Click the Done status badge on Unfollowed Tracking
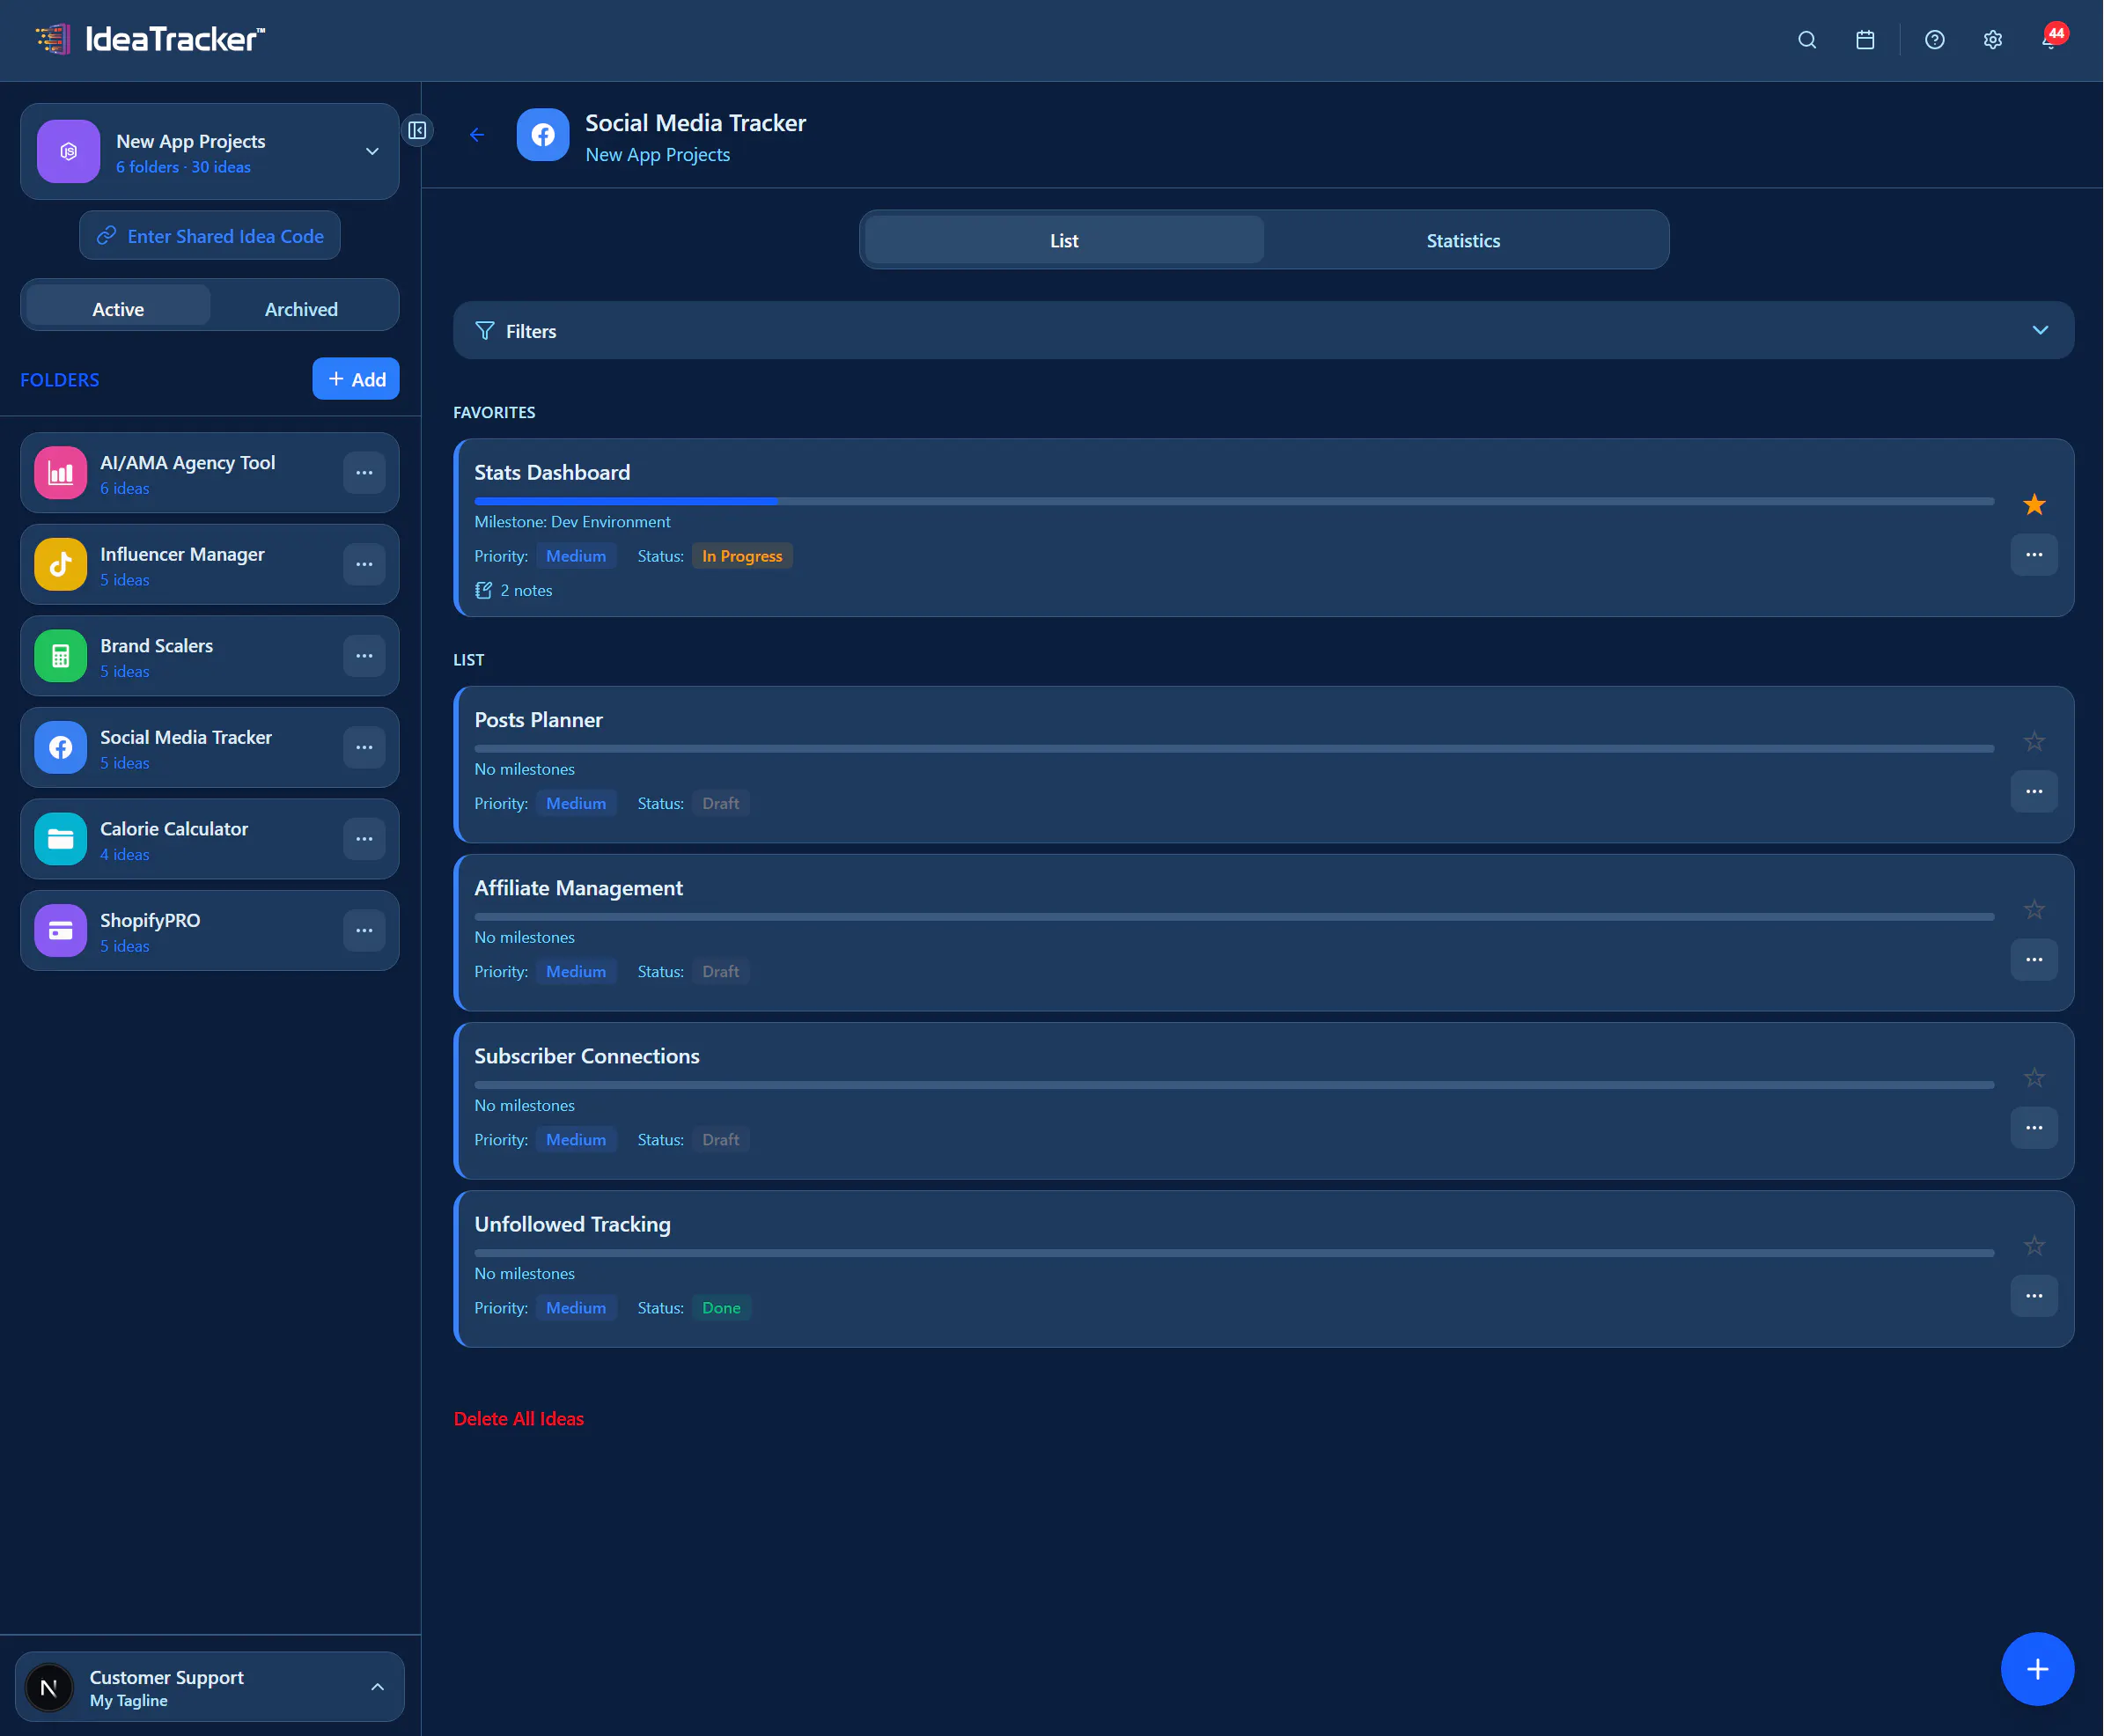Image resolution: width=2104 pixels, height=1736 pixels. [x=721, y=1308]
